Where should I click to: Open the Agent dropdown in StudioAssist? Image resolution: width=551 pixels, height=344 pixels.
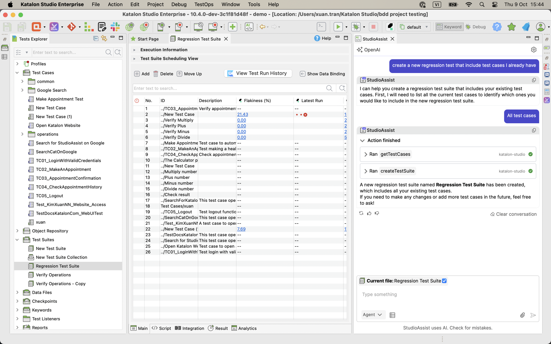coord(372,314)
